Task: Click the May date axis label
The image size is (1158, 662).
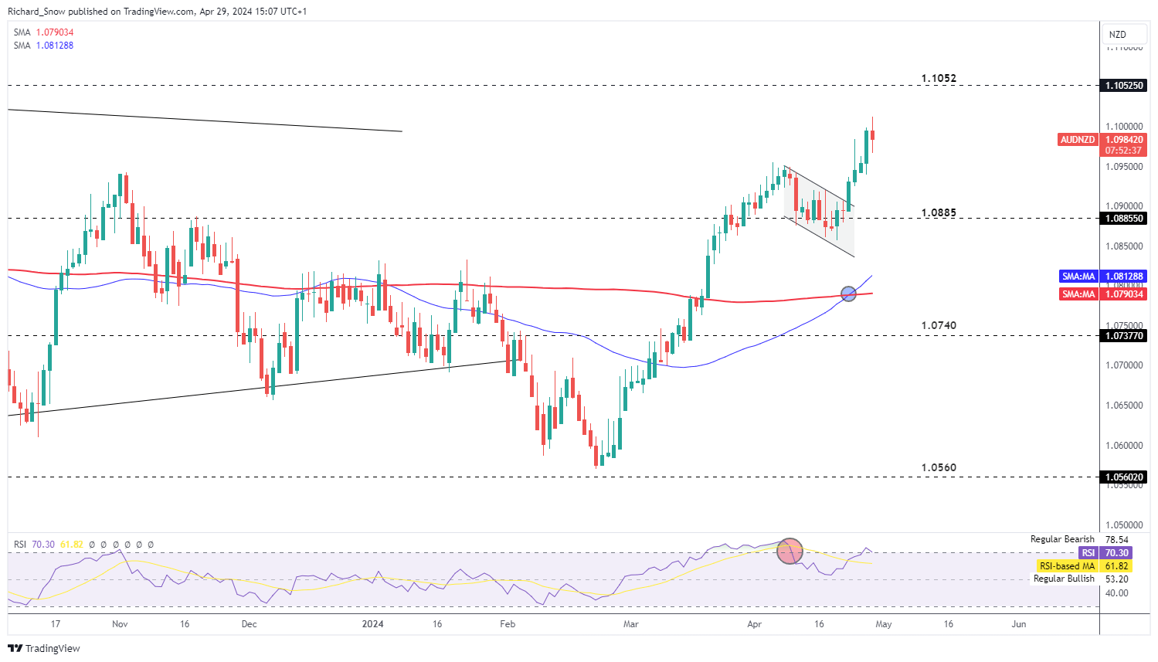Action: pyautogui.click(x=884, y=624)
